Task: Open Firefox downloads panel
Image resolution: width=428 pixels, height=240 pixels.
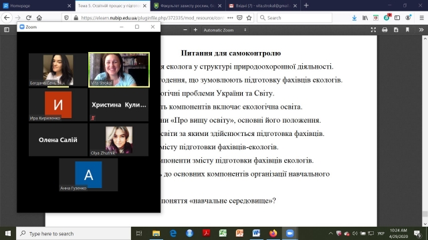Action: click(354, 18)
